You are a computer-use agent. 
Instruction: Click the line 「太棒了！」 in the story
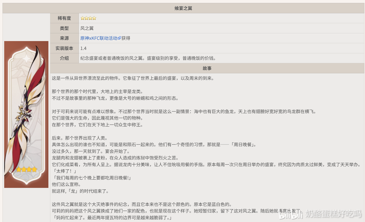[x=64, y=171]
